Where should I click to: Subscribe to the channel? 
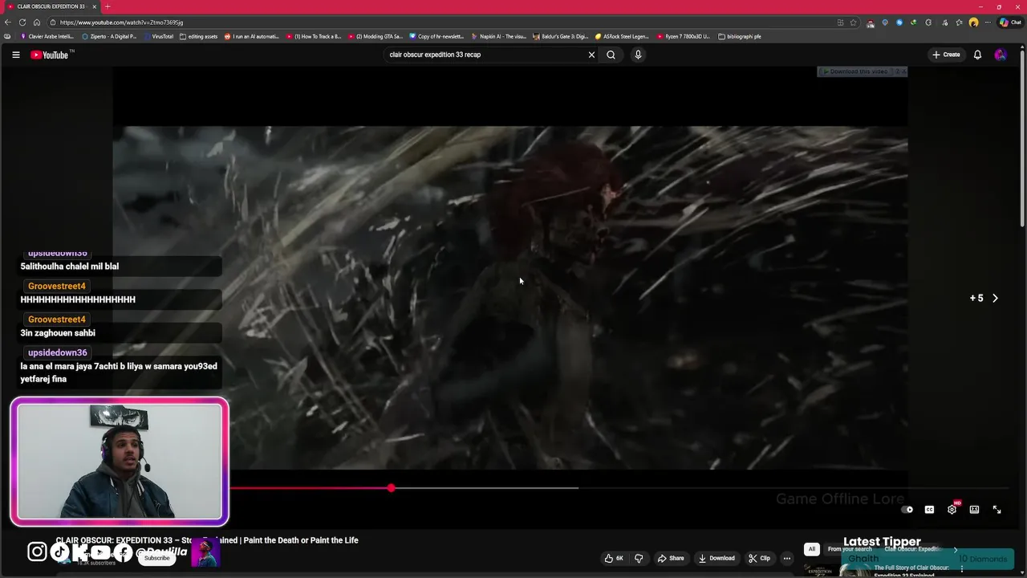pyautogui.click(x=156, y=557)
